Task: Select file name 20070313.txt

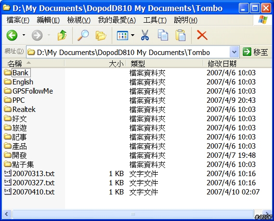Action: click(x=34, y=174)
